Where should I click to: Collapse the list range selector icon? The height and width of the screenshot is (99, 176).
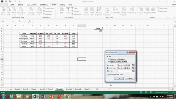[133, 65]
